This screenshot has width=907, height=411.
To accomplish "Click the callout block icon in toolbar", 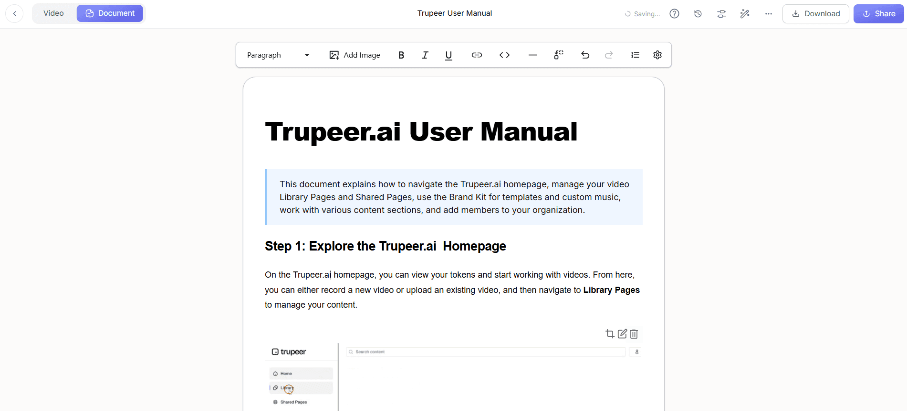I will (x=558, y=55).
